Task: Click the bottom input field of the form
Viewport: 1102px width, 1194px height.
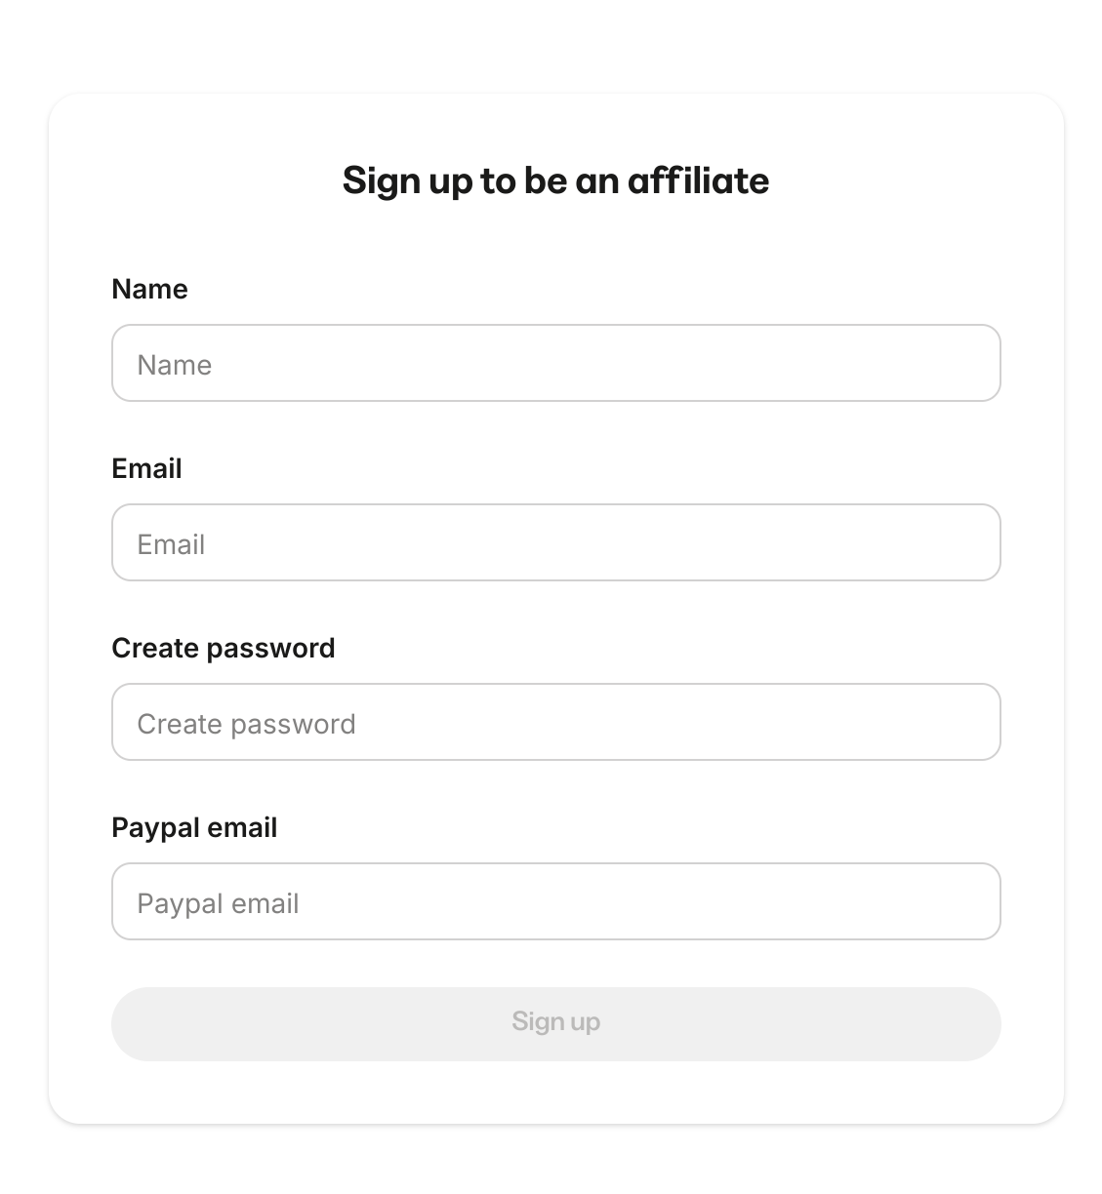Action: tap(556, 901)
